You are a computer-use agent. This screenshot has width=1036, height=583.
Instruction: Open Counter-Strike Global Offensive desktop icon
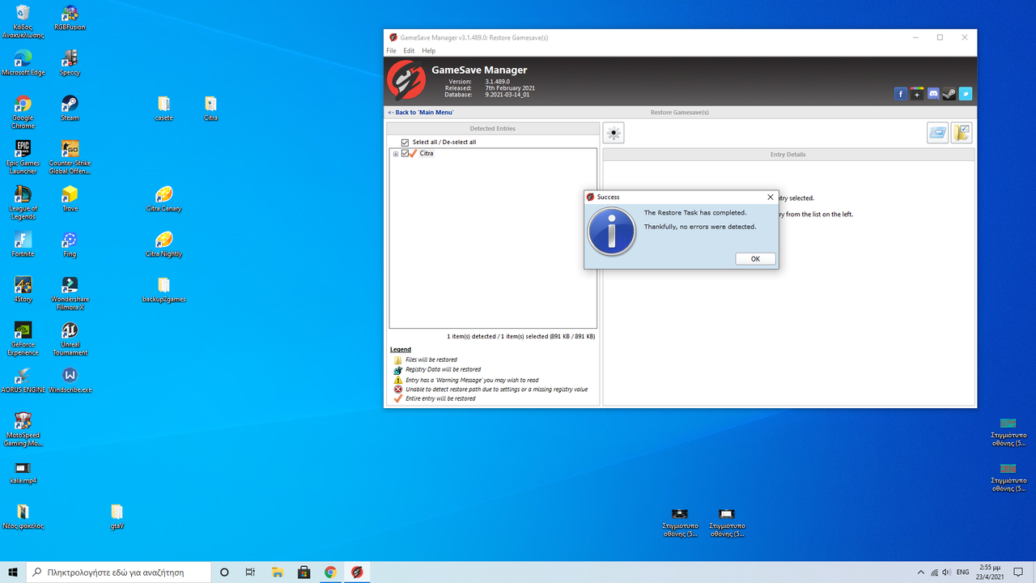[x=70, y=157]
